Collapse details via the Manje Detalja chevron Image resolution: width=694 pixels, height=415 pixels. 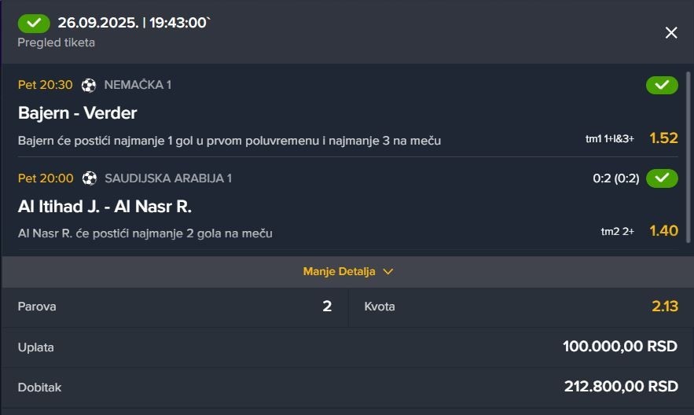coord(387,272)
